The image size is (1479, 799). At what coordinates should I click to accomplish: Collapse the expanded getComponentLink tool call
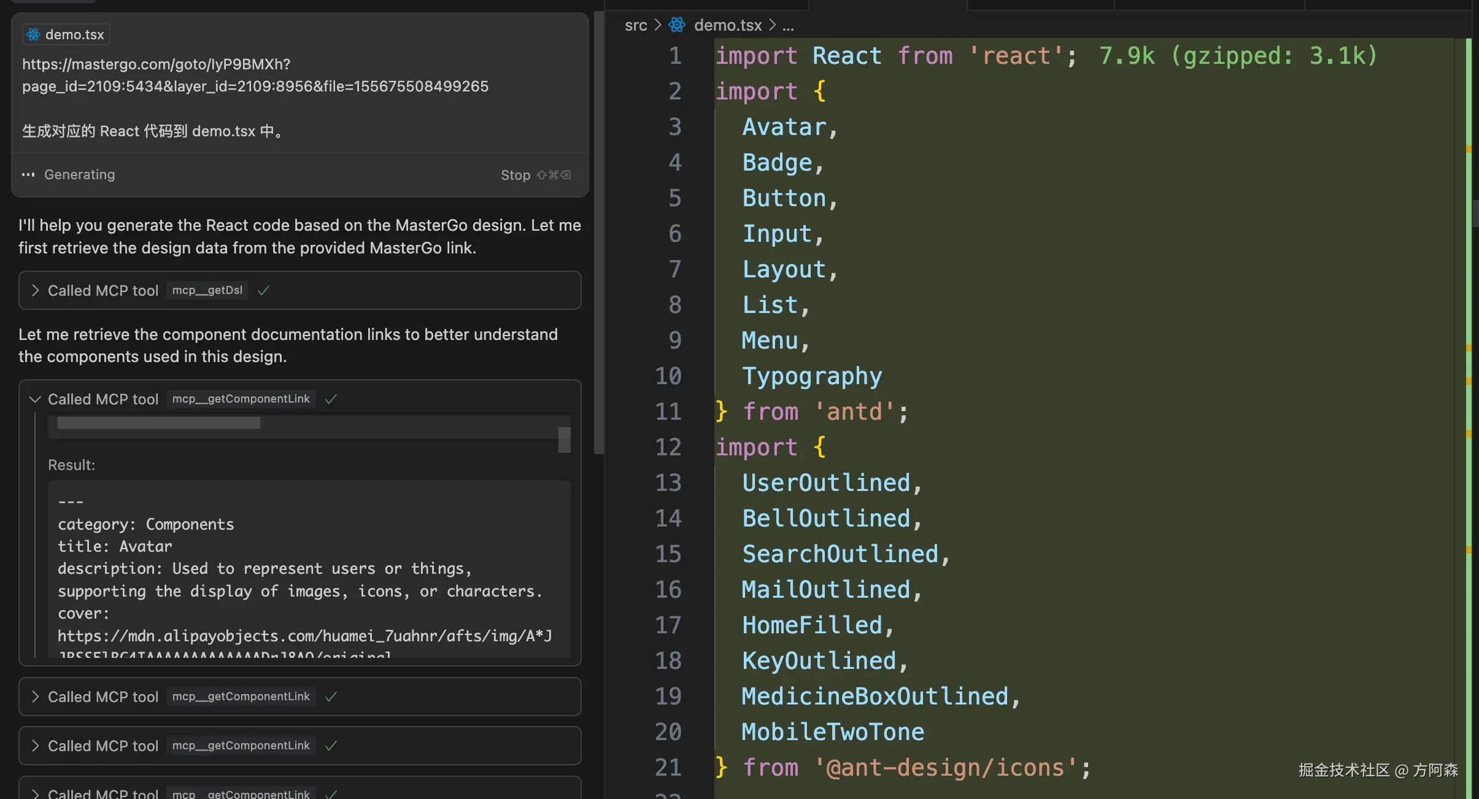tap(35, 399)
